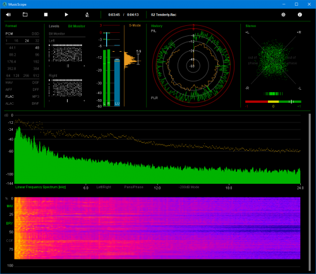Select the Bit Monitor tab
This screenshot has width=316, height=274.
76,26
